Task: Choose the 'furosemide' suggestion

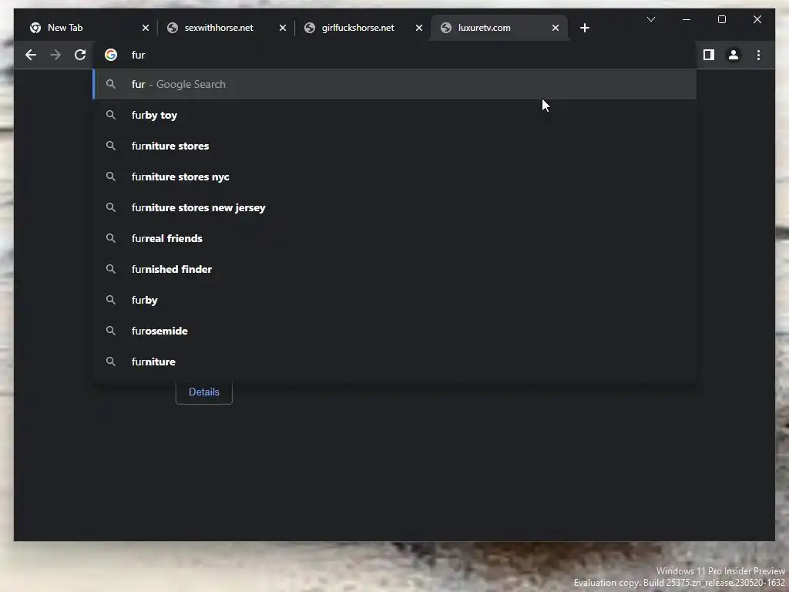Action: point(395,331)
